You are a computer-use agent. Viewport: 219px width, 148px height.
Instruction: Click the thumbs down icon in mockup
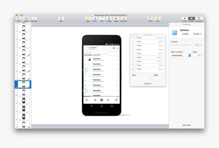point(116,100)
